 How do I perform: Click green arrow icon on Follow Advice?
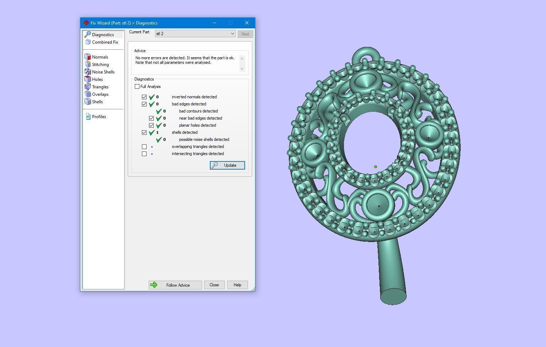[154, 285]
